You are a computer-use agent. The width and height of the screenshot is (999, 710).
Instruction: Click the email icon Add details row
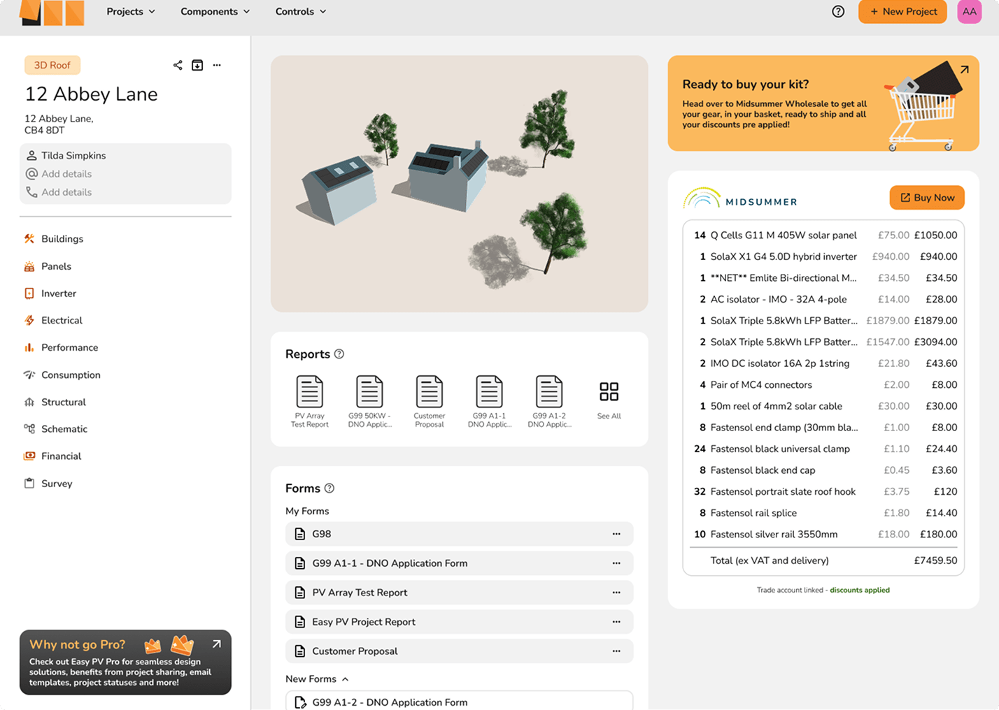(x=59, y=173)
